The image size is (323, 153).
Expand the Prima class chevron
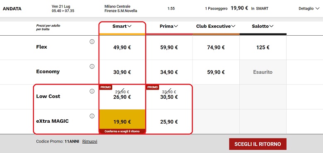[169, 26]
